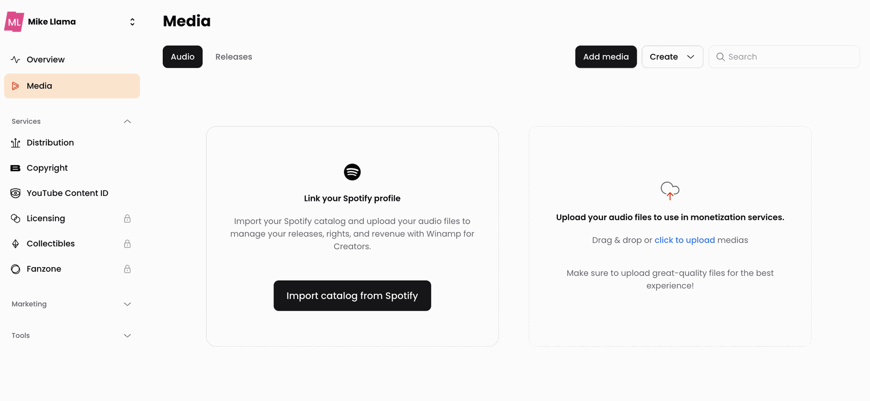The width and height of the screenshot is (870, 401).
Task: Expand the Marketing section
Action: (127, 304)
